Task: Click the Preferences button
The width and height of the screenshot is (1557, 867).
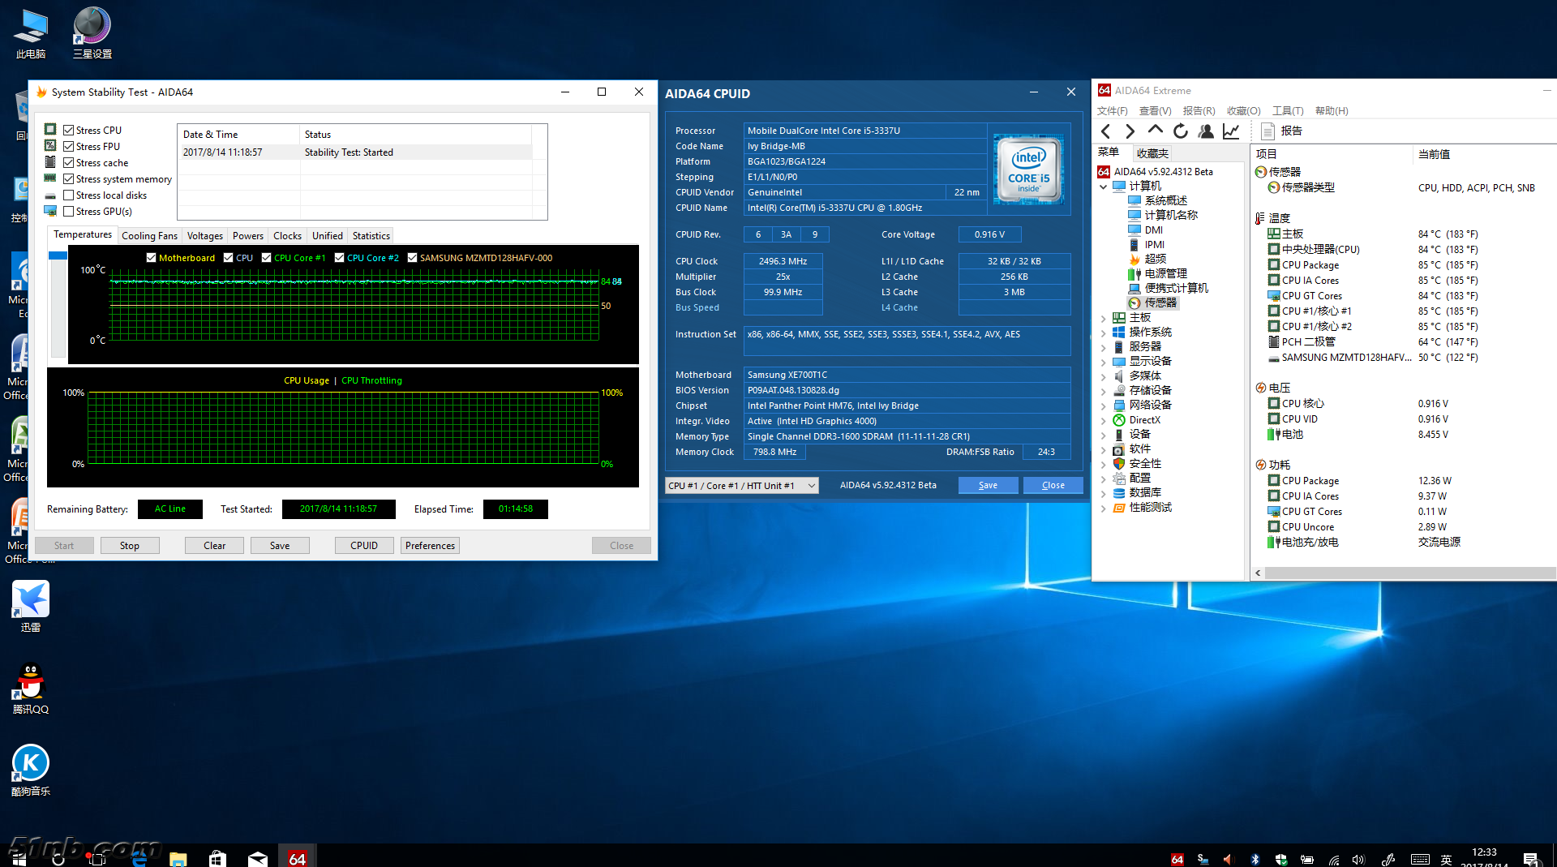Action: (x=430, y=546)
